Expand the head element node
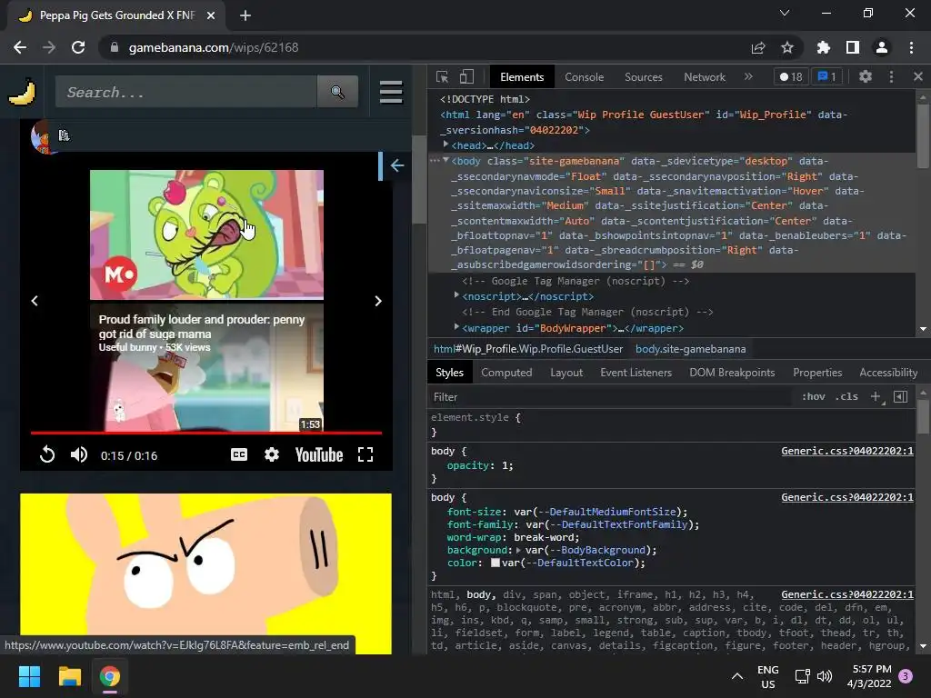931x698 pixels. click(x=445, y=145)
